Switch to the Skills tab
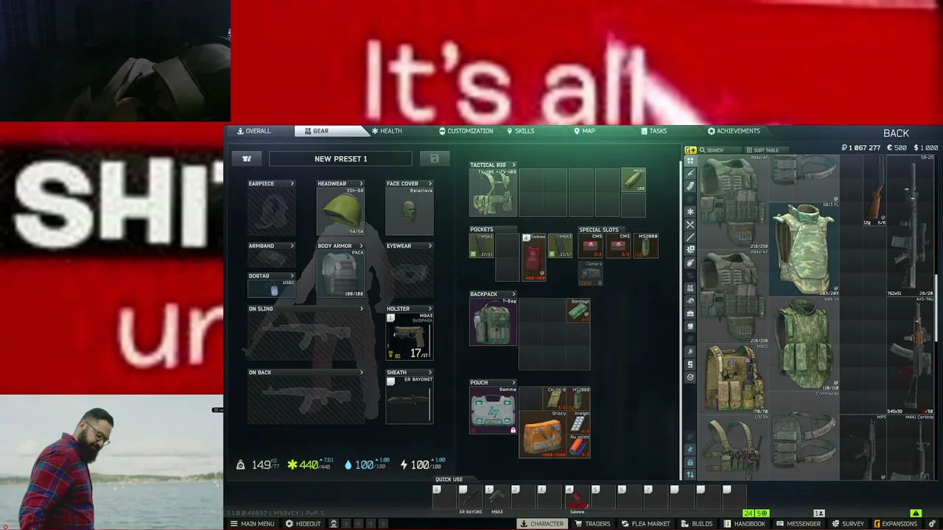The height and width of the screenshot is (530, 943). (520, 131)
